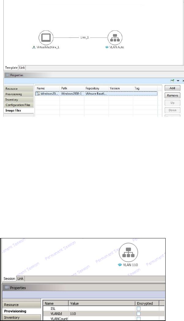The image size is (184, 321).
Task: Select the ISL property row name
Action: 53,308
